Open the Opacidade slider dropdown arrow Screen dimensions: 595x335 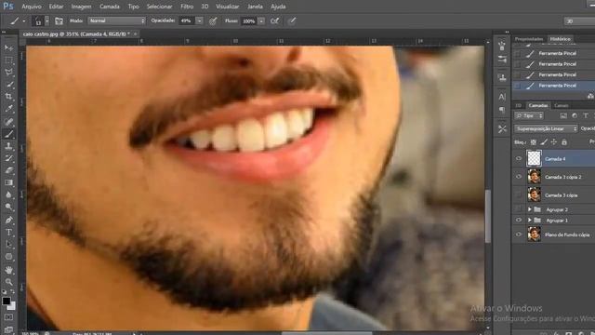tap(199, 20)
